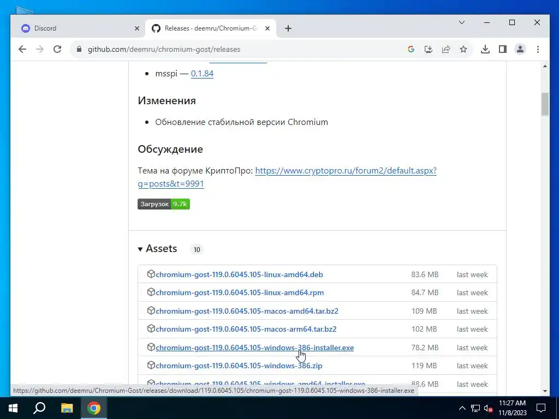Viewport: 559px width, 419px height.
Task: Open tab search chevron in title bar
Action: tap(462, 22)
